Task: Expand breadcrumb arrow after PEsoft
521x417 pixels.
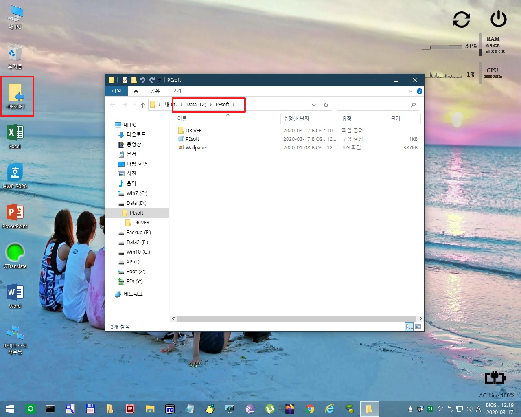Action: 234,105
